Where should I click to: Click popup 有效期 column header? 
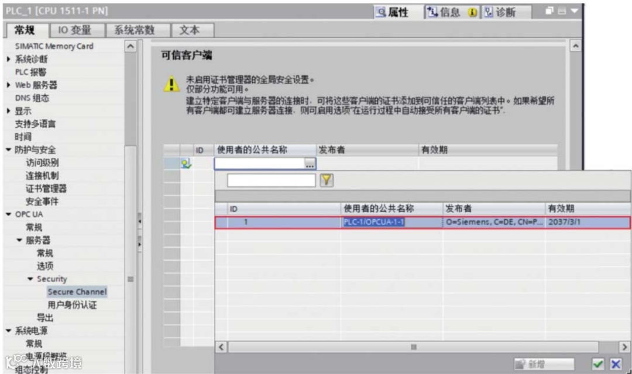click(x=588, y=209)
